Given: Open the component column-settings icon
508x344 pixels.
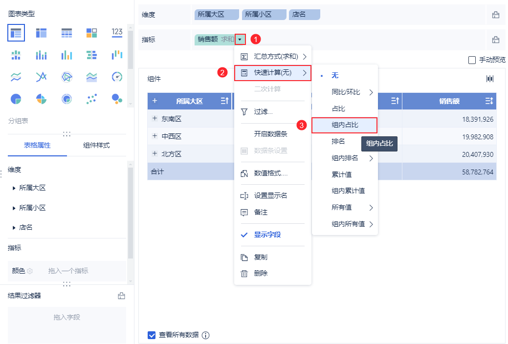Looking at the screenshot, I should 489,79.
